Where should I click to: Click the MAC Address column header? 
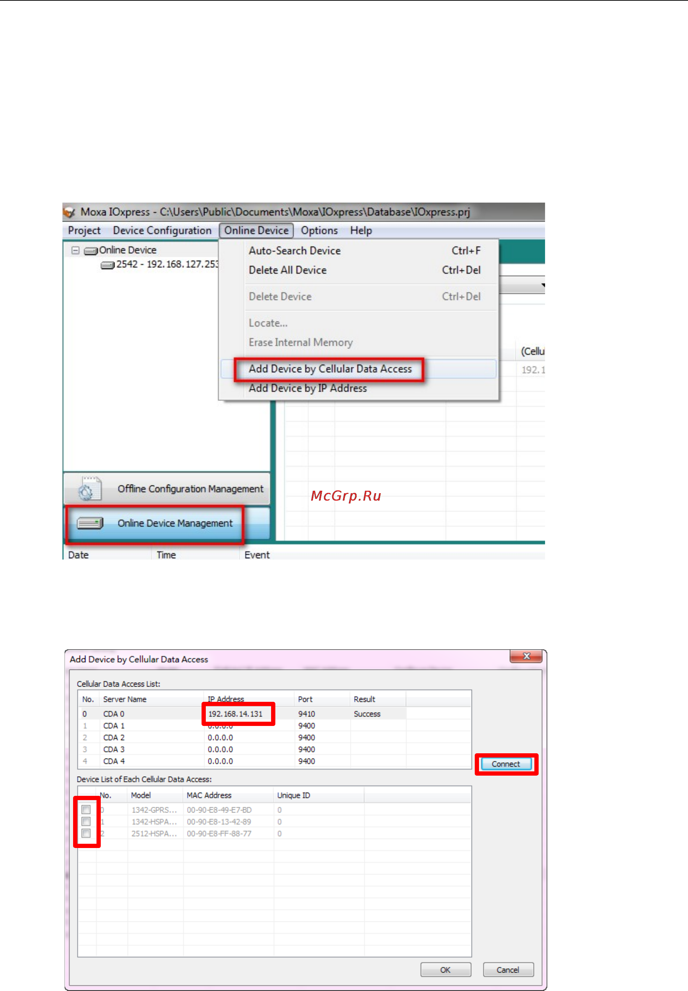click(x=229, y=795)
